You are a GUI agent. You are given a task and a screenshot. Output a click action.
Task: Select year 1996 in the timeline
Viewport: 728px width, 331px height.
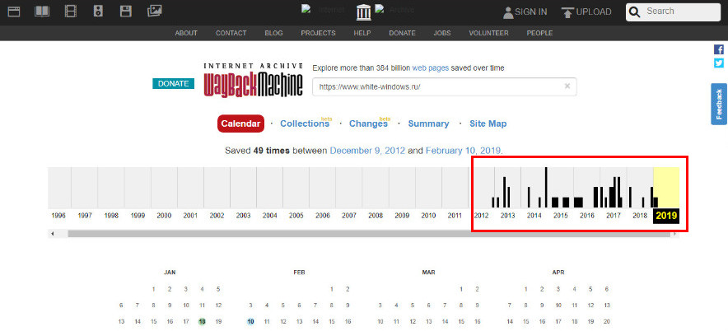pyautogui.click(x=58, y=216)
